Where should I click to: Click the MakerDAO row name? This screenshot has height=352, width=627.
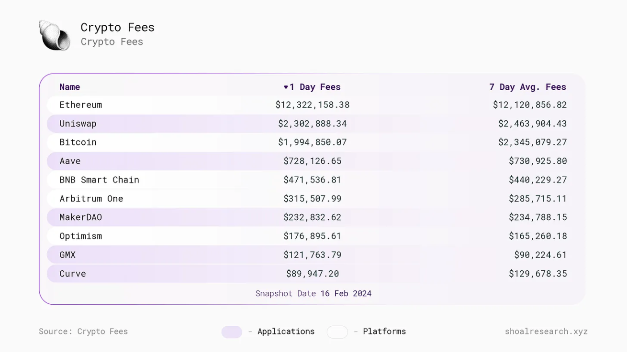(81, 217)
